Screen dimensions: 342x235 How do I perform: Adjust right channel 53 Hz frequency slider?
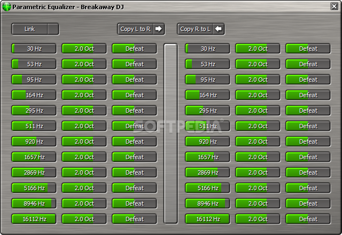[207, 64]
